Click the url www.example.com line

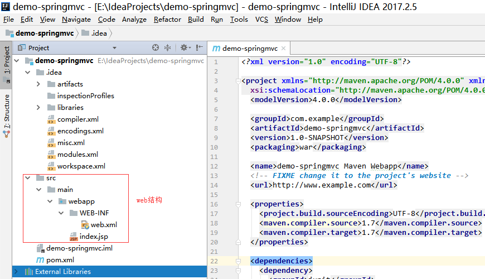[x=324, y=185]
